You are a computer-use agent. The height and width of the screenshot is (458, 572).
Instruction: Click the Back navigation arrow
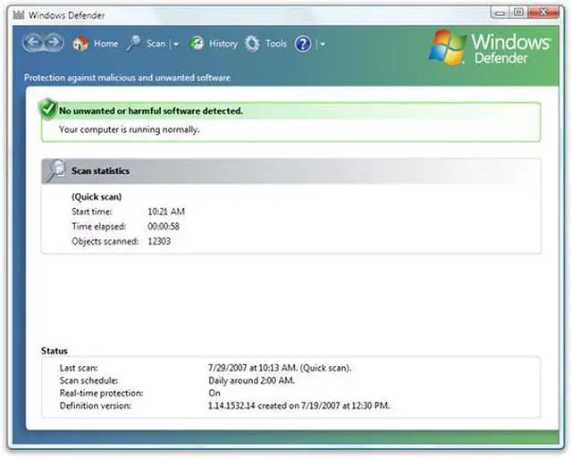34,43
